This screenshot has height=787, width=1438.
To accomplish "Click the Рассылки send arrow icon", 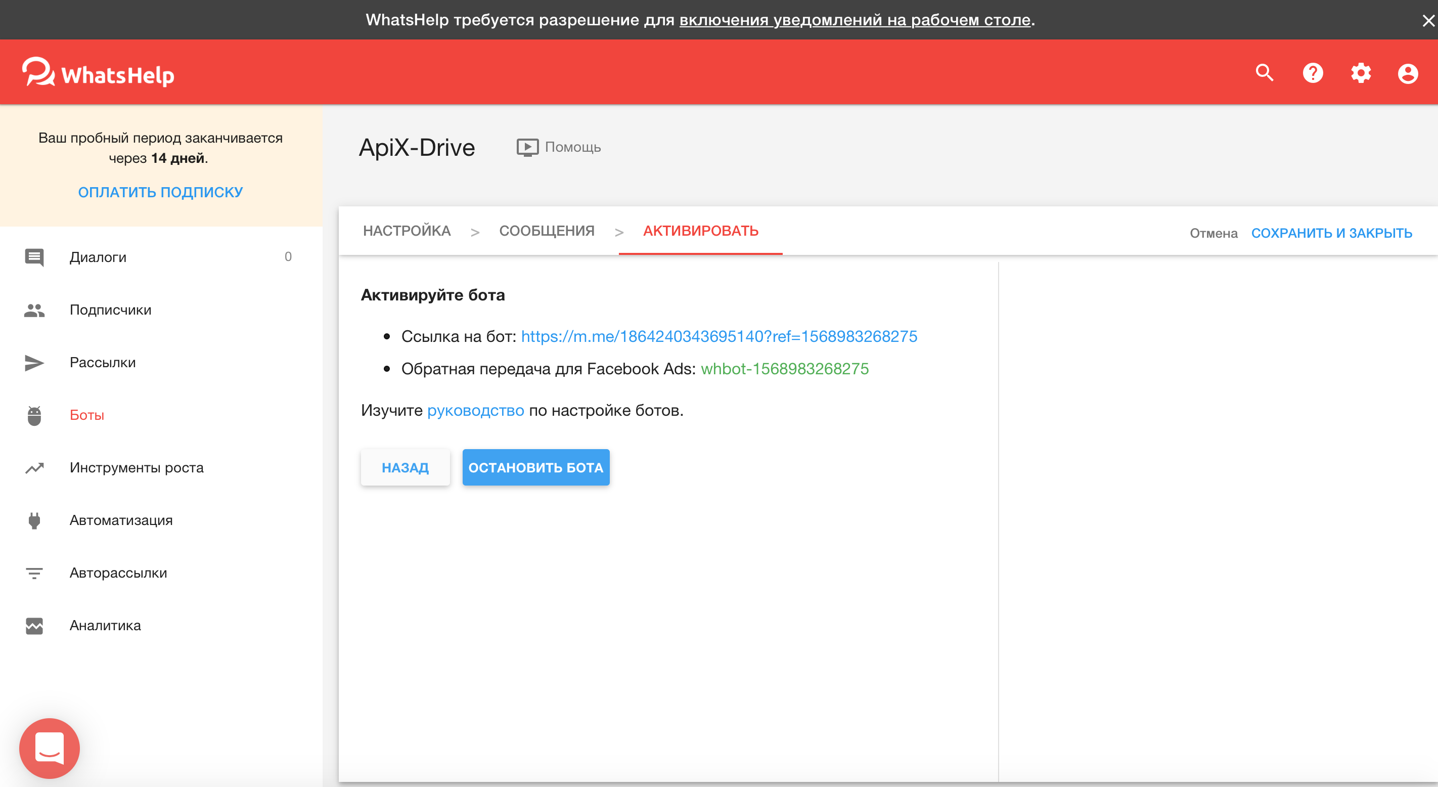I will 34,363.
